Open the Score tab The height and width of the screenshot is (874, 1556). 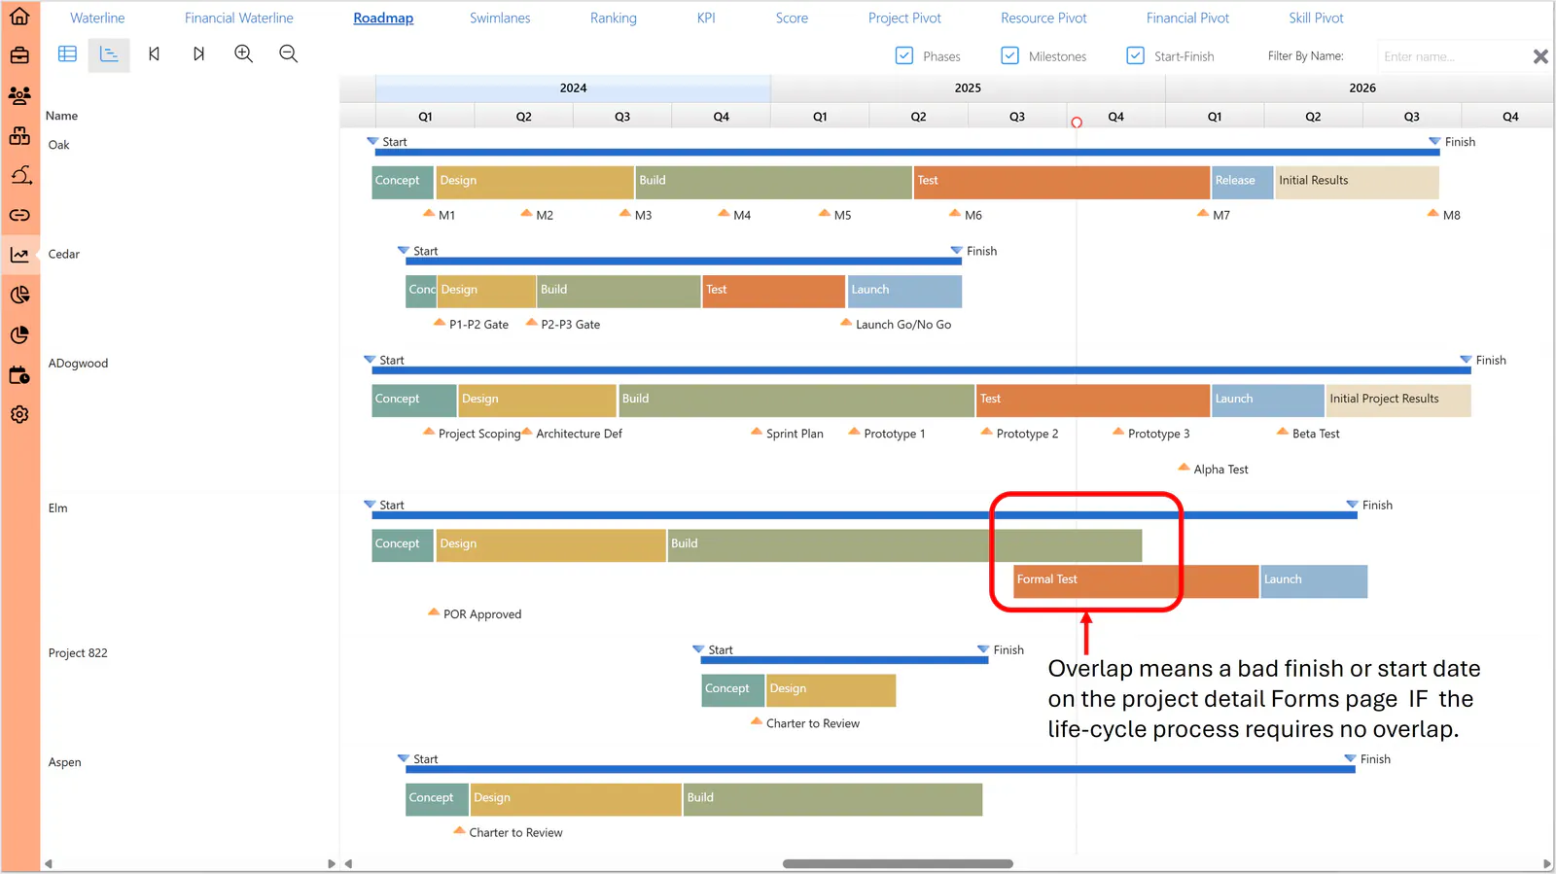792,17
